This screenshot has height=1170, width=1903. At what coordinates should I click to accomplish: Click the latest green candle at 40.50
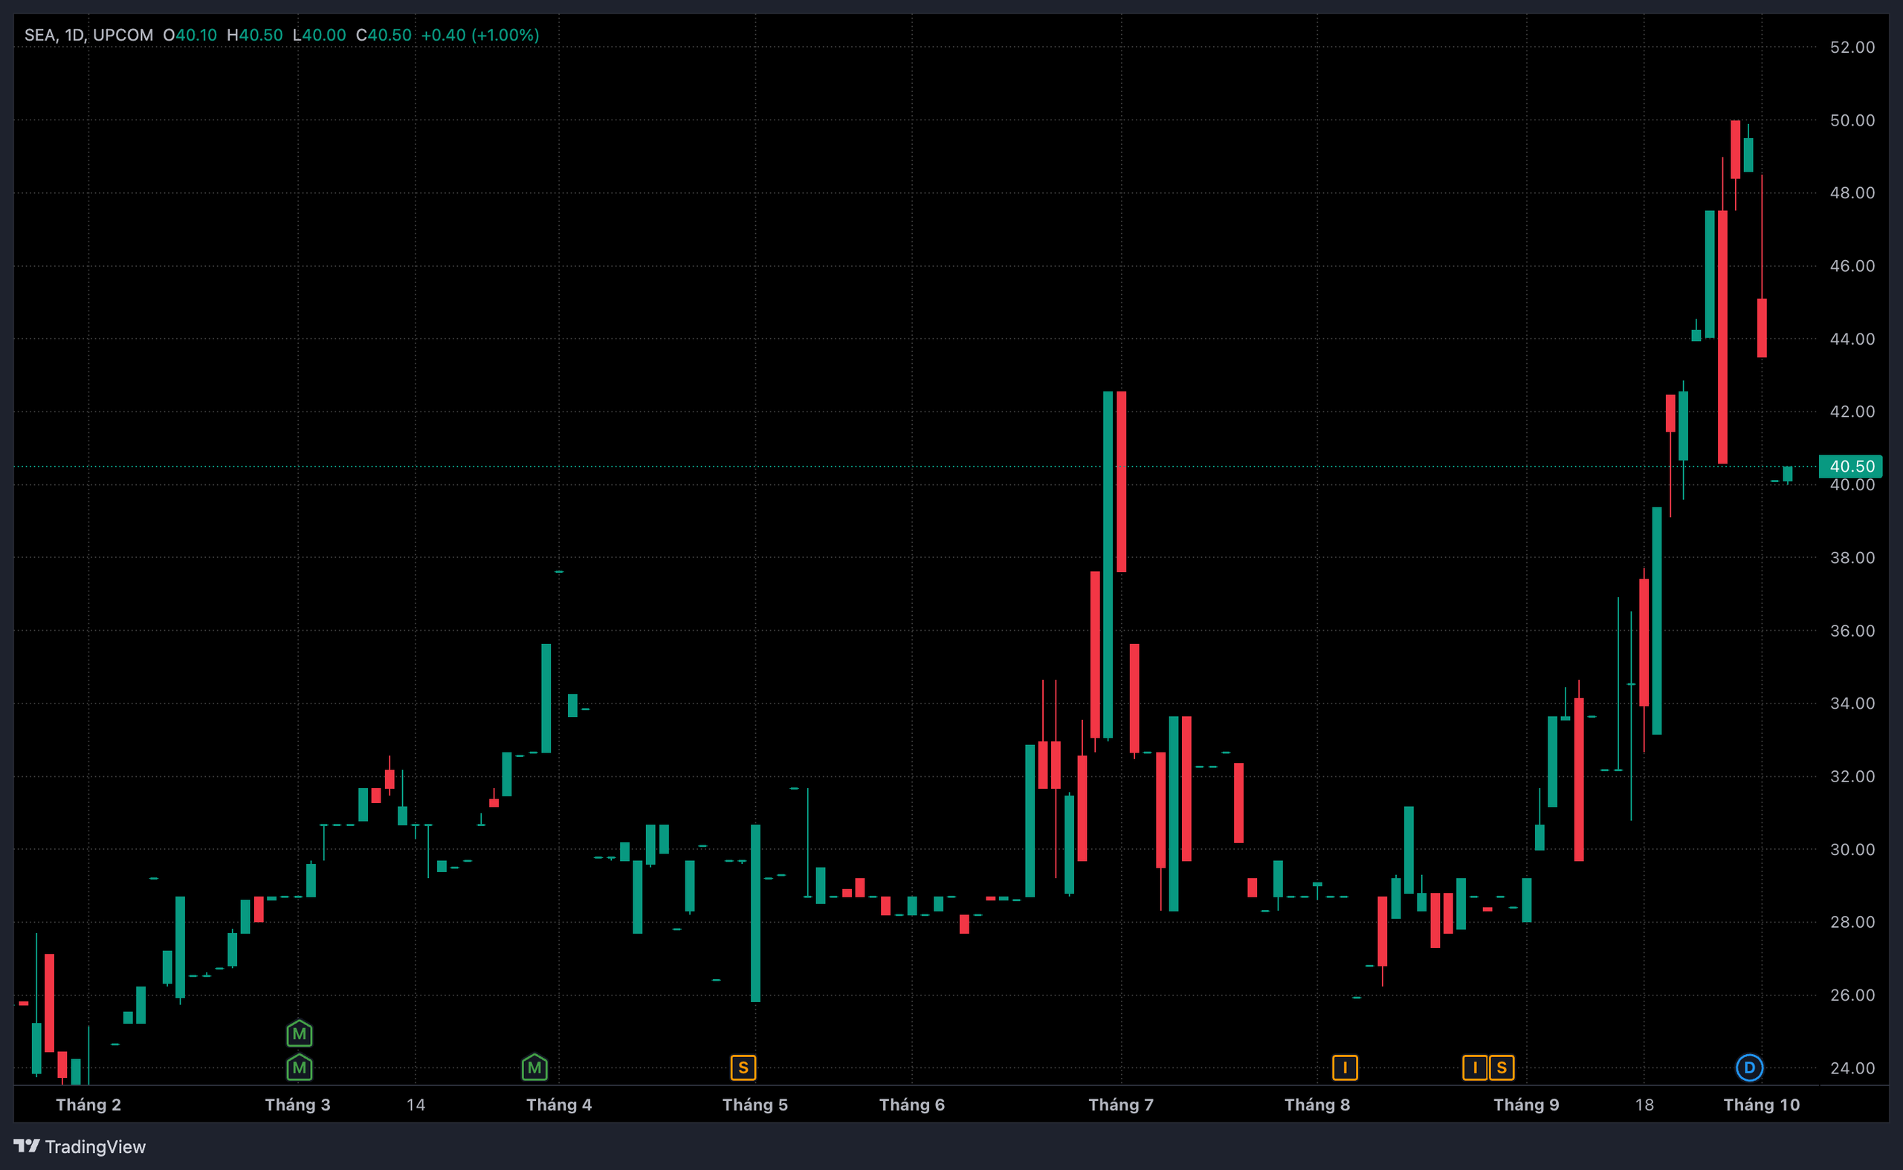pos(1788,474)
